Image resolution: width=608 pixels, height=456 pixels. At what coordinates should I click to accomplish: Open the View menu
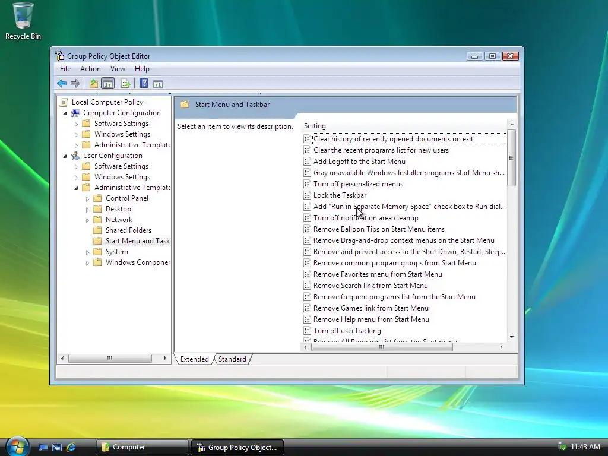coord(118,69)
